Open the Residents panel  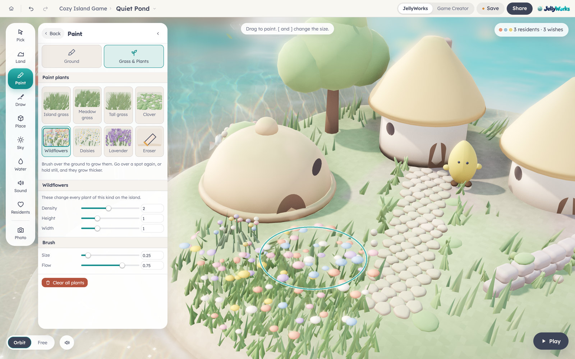20,208
